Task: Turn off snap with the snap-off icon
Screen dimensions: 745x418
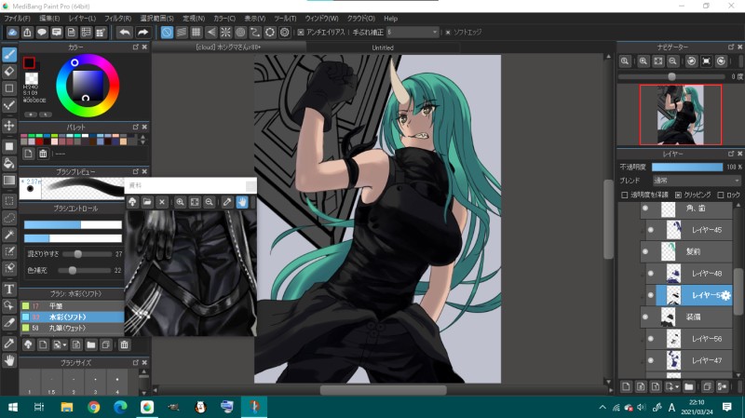Action: [167, 33]
